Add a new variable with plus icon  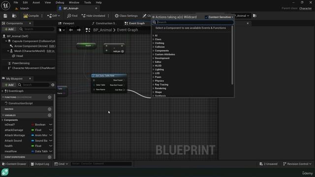[x=49, y=116]
